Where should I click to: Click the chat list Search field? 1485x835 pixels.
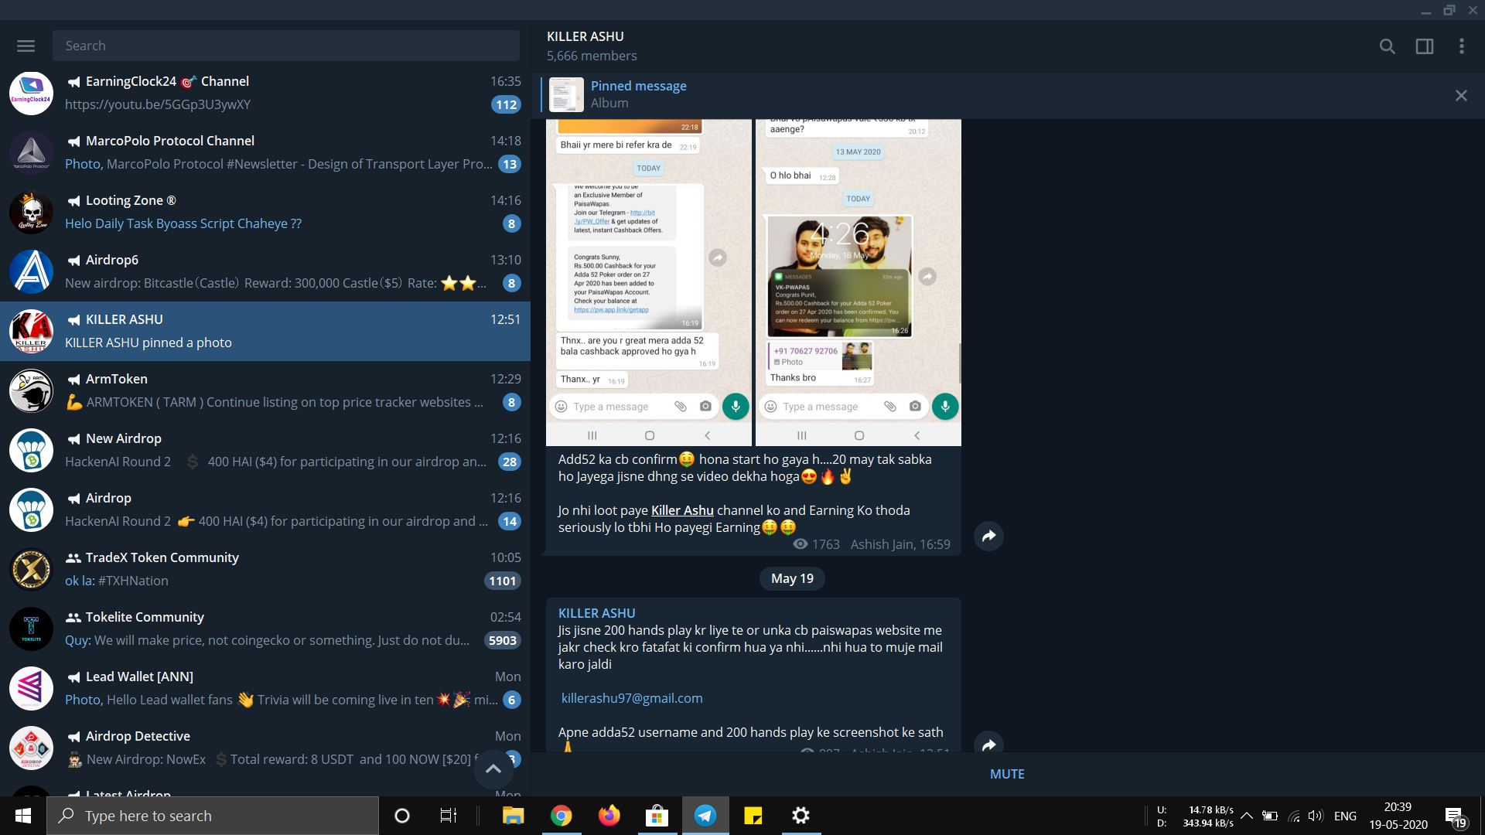(286, 46)
